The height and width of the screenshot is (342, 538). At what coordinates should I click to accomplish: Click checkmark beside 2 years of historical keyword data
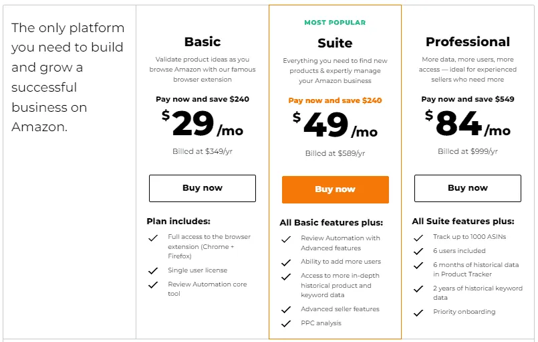coord(418,289)
